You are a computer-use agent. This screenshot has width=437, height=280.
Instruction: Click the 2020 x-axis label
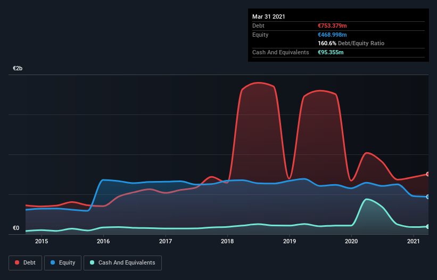pos(351,241)
